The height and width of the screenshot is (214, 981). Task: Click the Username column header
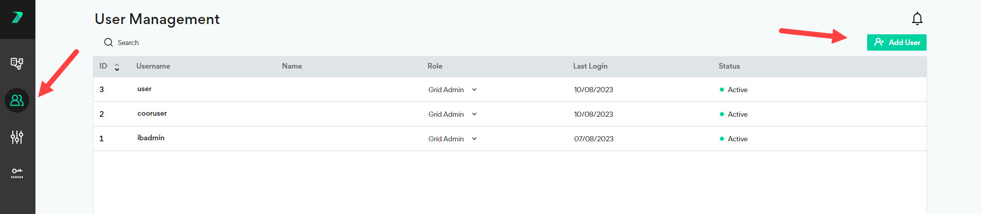coord(153,66)
